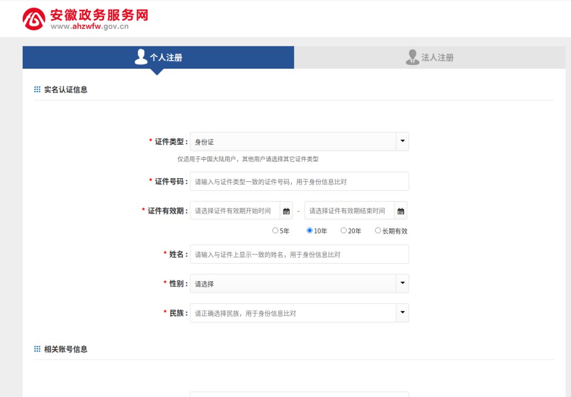Click the person icon in 个人注册 tab
The height and width of the screenshot is (397, 571).
[141, 57]
